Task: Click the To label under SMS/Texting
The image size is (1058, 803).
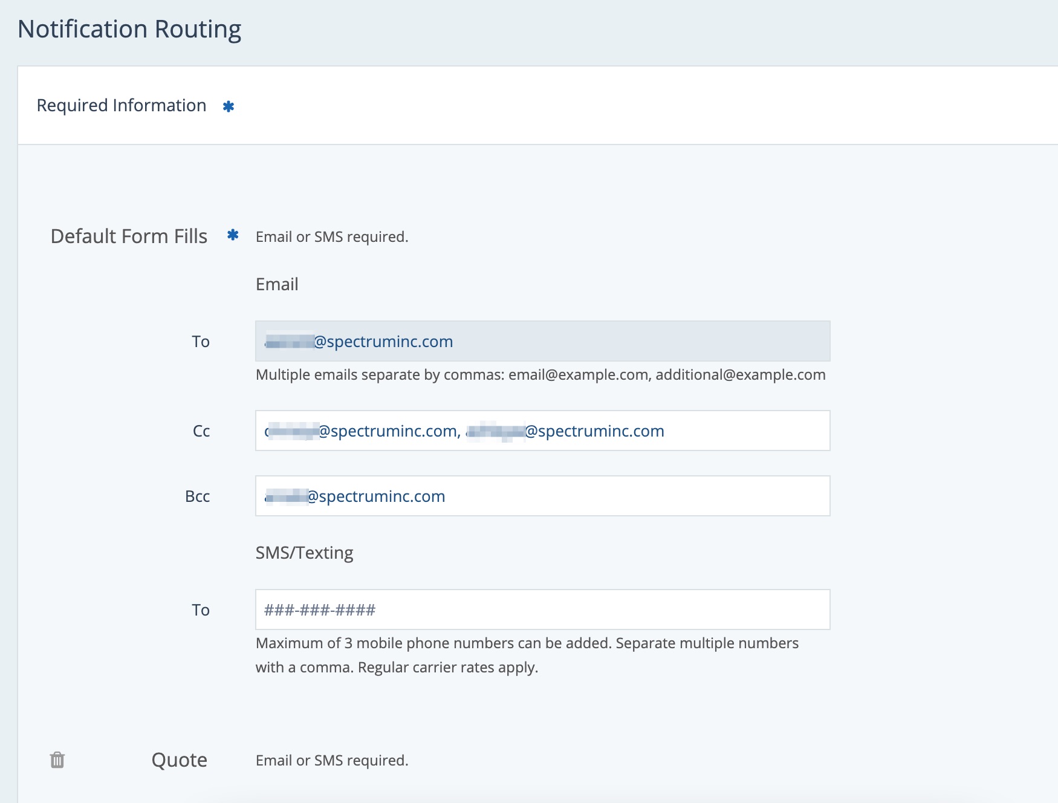Action: 201,610
